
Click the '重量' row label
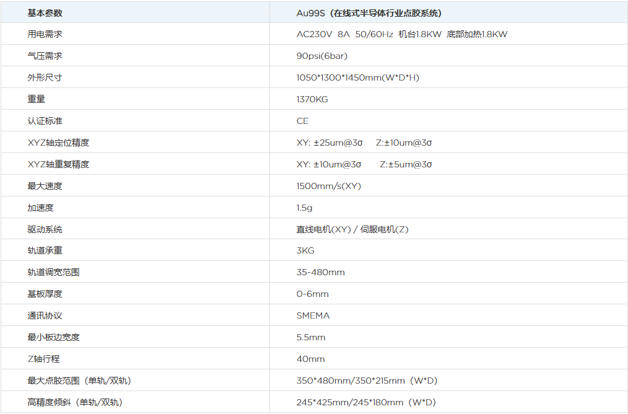pyautogui.click(x=36, y=99)
